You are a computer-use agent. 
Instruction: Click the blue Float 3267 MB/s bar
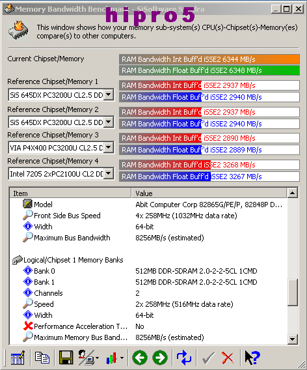tap(209, 177)
